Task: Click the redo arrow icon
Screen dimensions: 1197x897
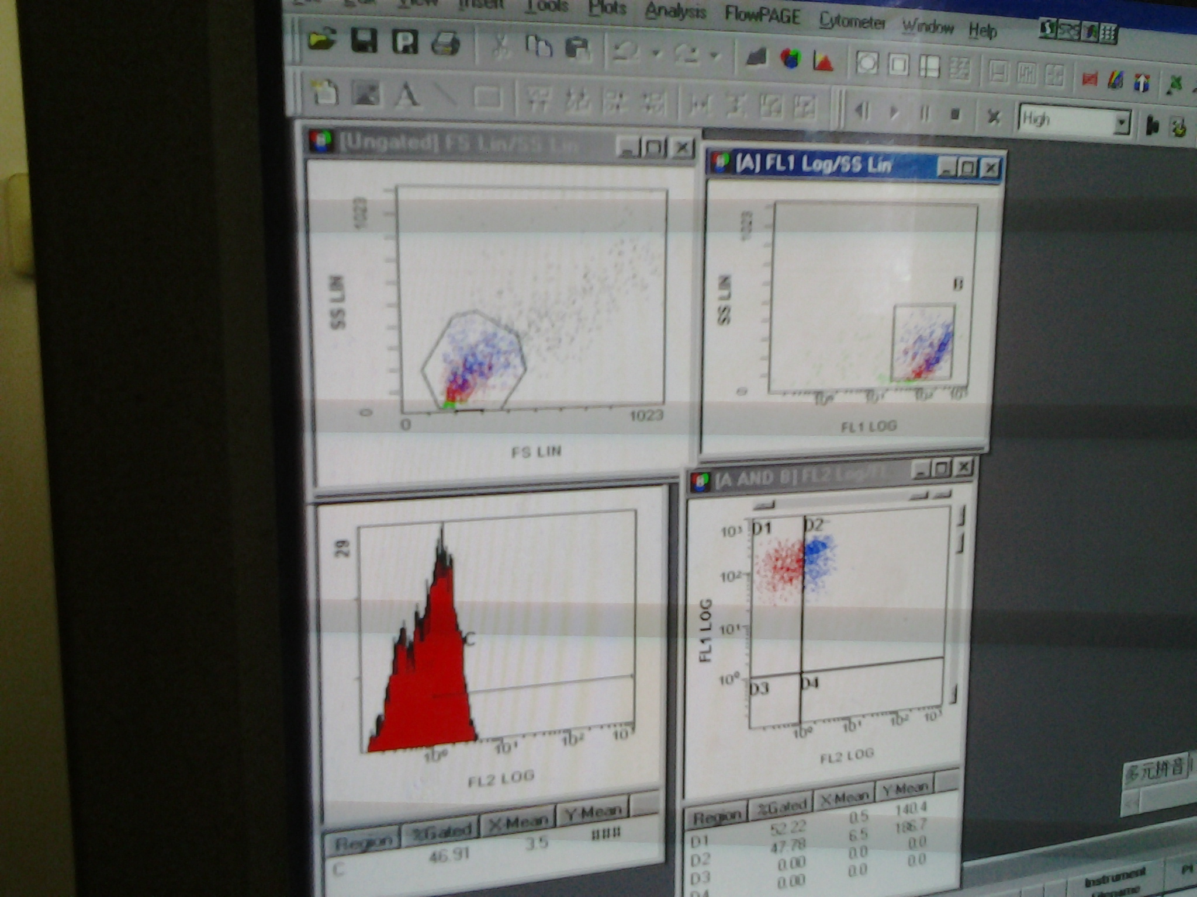Action: pyautogui.click(x=686, y=54)
